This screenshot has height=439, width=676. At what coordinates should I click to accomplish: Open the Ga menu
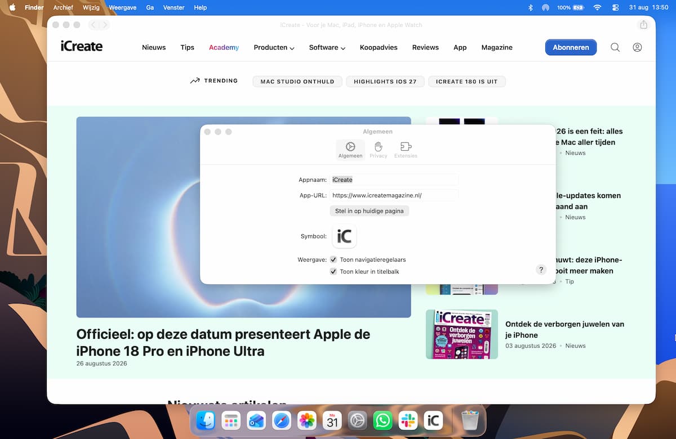pyautogui.click(x=150, y=7)
